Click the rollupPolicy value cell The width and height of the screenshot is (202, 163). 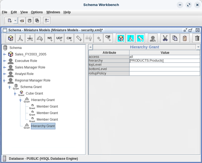click(165, 74)
